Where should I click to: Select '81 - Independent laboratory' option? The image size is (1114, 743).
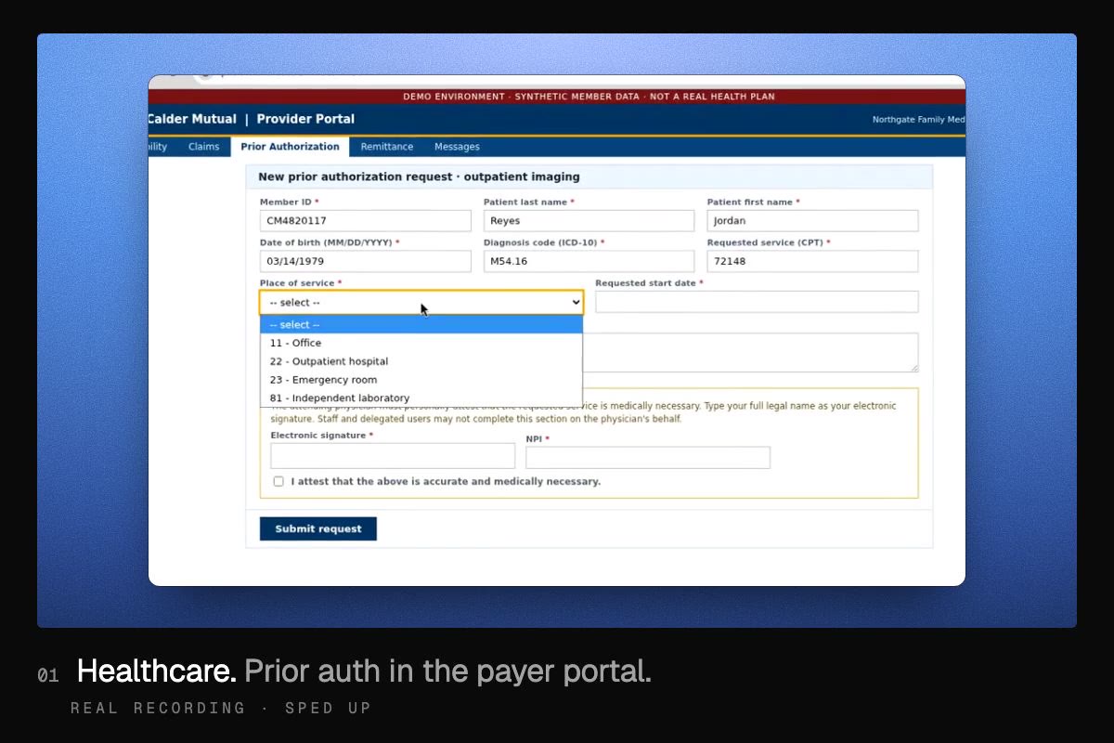[421, 398]
